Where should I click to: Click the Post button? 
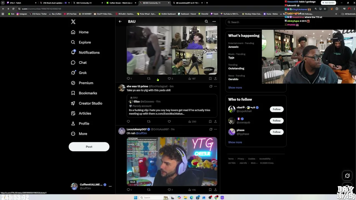[89, 147]
